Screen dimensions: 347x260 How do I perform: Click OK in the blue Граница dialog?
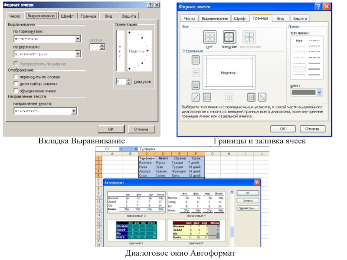tap(283, 129)
